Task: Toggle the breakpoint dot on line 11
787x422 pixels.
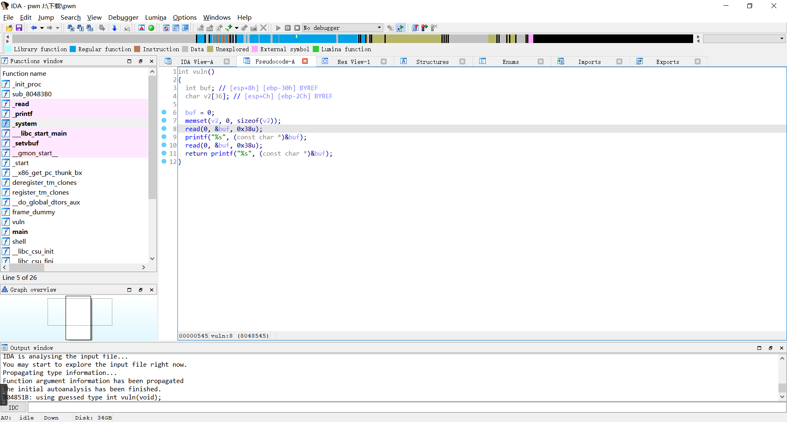Action: pyautogui.click(x=164, y=153)
